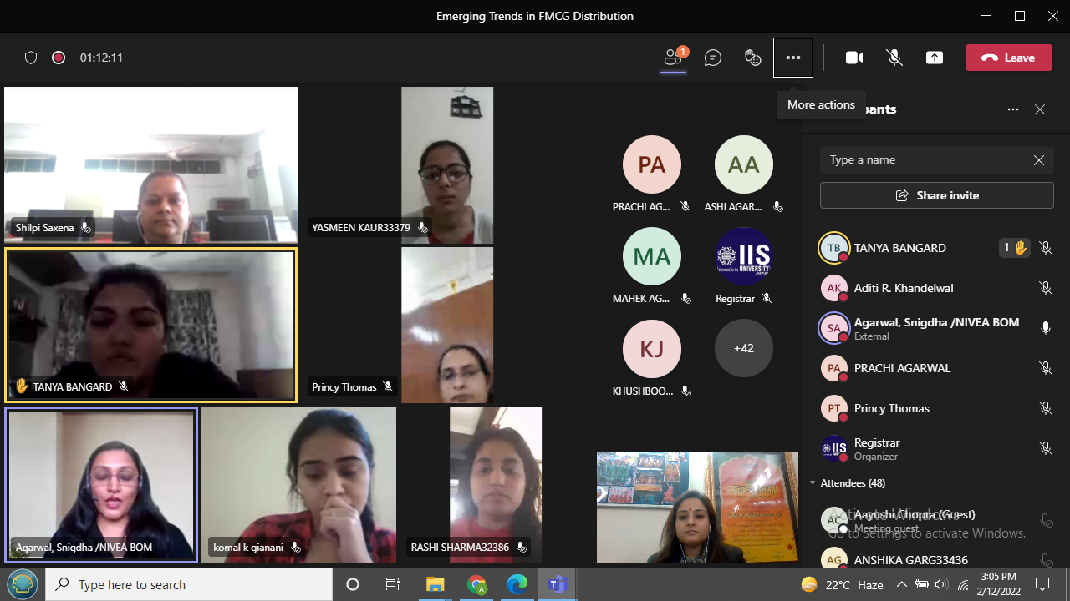Click the Type a name field
The image size is (1070, 601).
pos(924,160)
